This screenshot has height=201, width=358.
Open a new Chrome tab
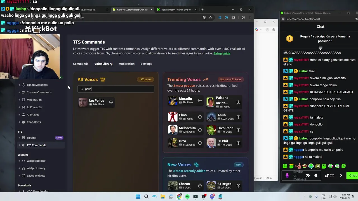tap(202, 9)
